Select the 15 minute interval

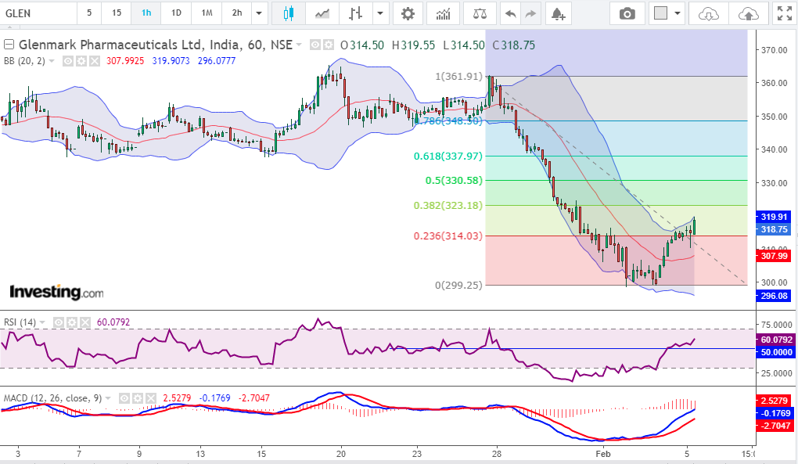[117, 13]
